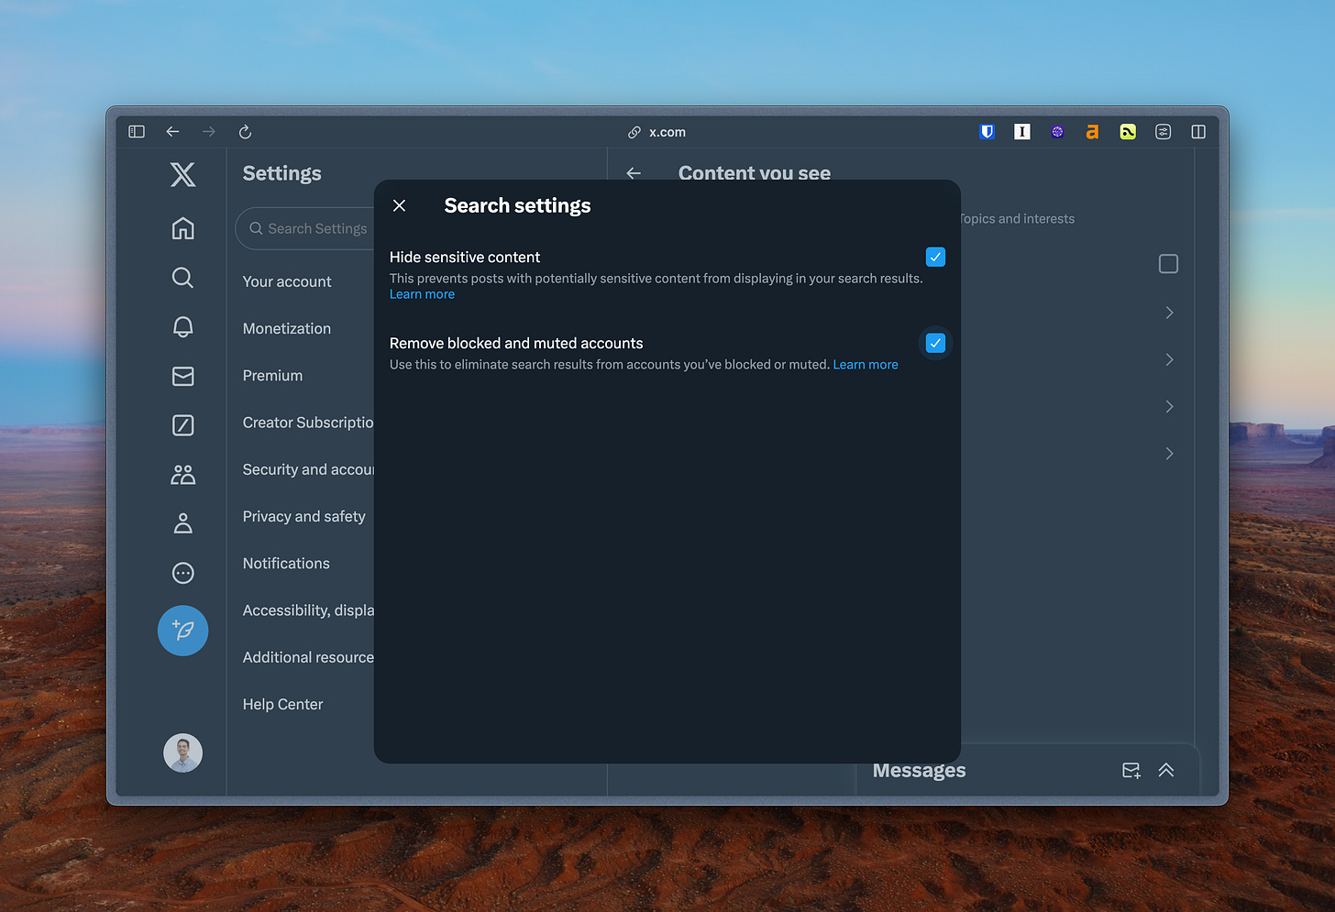Click the 'Search settings' dialog heading
Viewport: 1335px width, 912px height.
pos(517,205)
